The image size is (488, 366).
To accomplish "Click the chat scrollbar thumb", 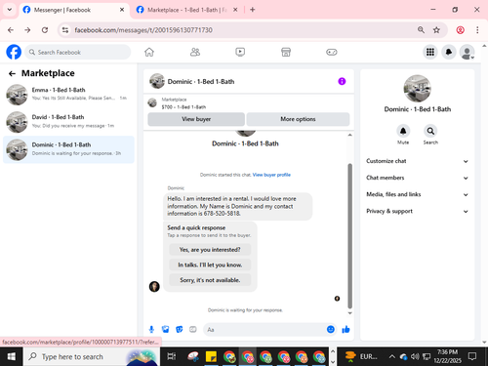I will [x=350, y=236].
